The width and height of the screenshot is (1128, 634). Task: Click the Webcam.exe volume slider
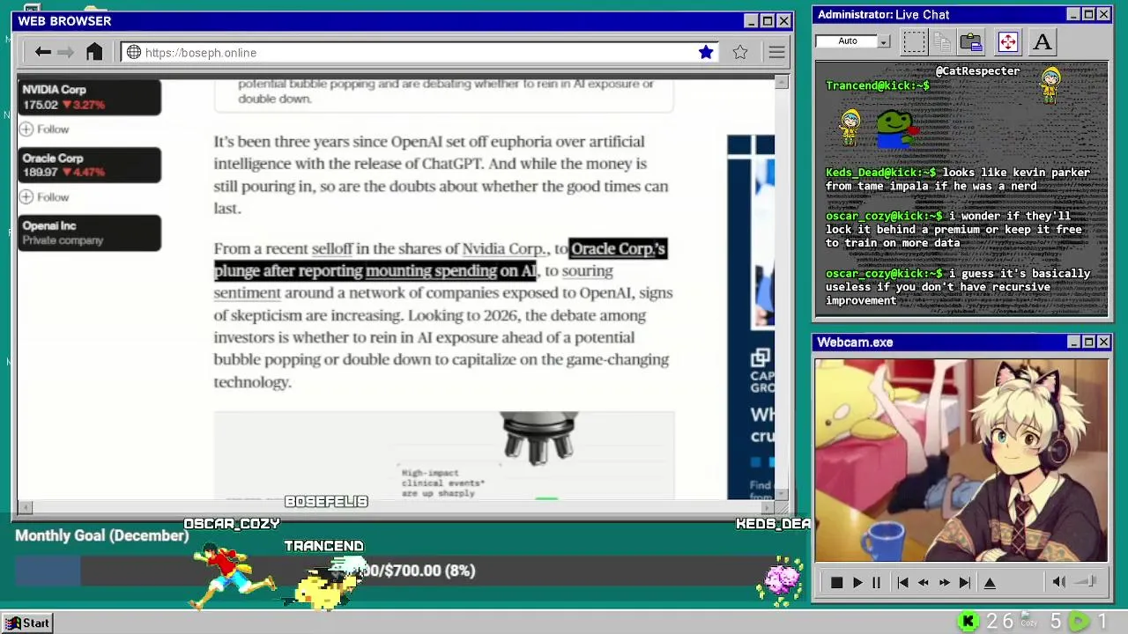1087,581
